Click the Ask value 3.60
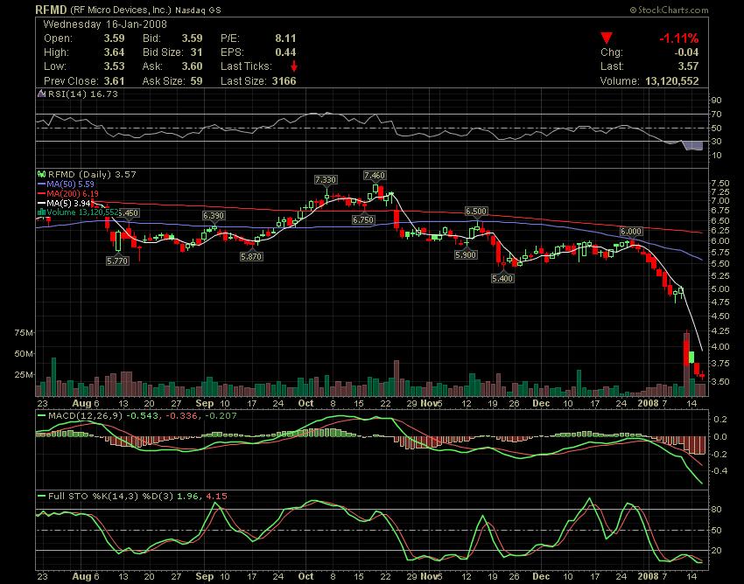The height and width of the screenshot is (584, 744). 193,66
